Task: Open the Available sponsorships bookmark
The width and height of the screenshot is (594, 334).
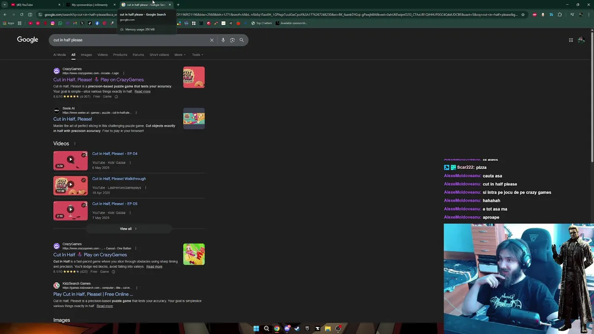Action: tap(291, 23)
